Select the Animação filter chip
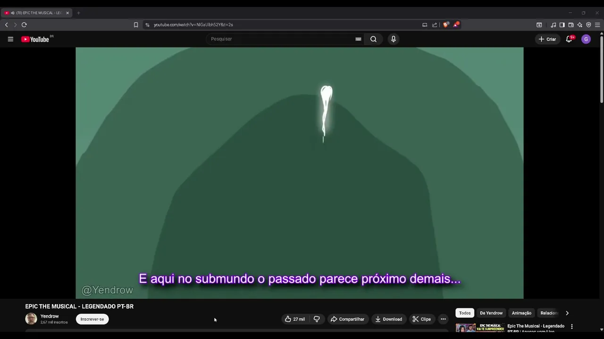This screenshot has height=339, width=604. 521,313
